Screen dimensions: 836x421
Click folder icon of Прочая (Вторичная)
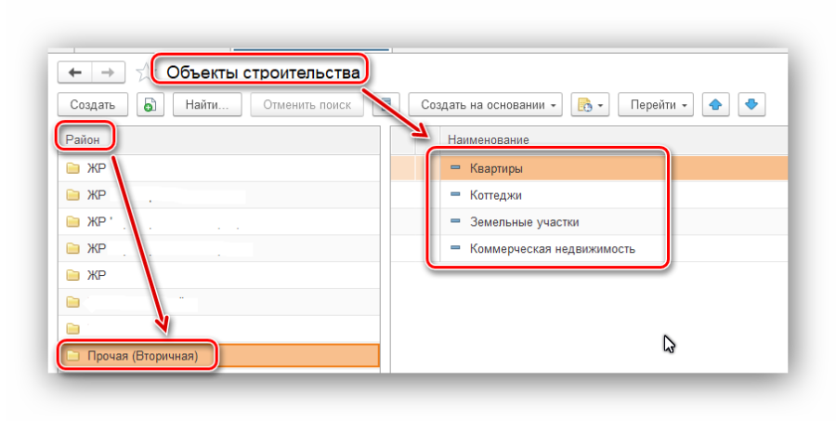point(72,355)
